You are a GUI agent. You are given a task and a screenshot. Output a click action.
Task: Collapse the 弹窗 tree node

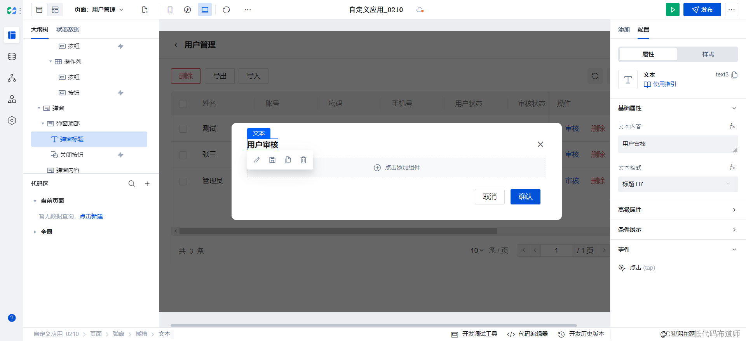(39, 108)
